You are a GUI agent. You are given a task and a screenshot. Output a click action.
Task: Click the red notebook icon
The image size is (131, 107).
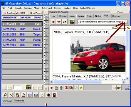[54, 95]
